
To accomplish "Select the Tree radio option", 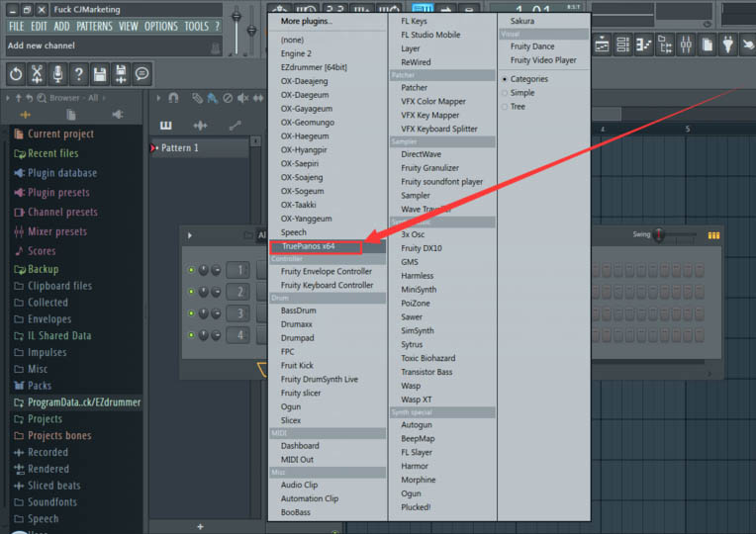I will (514, 107).
